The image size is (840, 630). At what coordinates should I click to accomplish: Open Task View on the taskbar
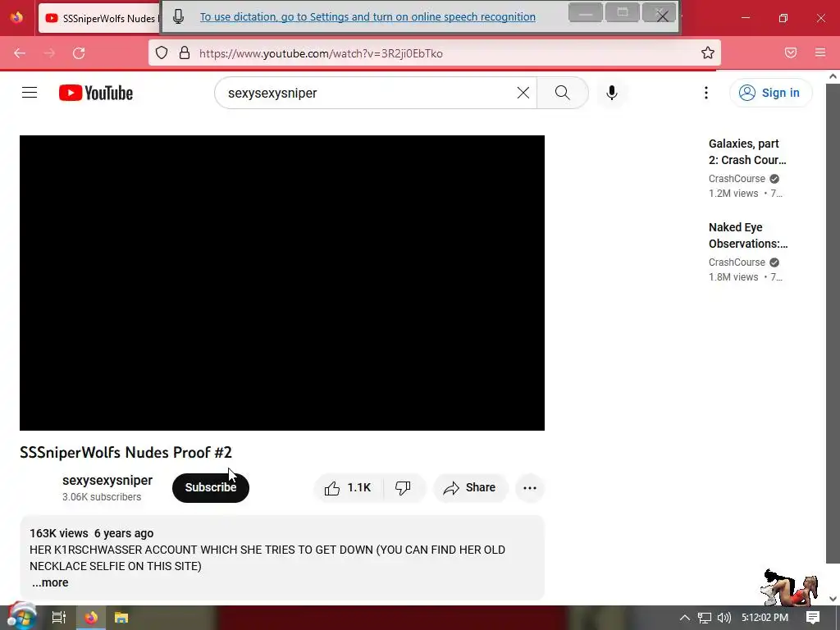(59, 618)
